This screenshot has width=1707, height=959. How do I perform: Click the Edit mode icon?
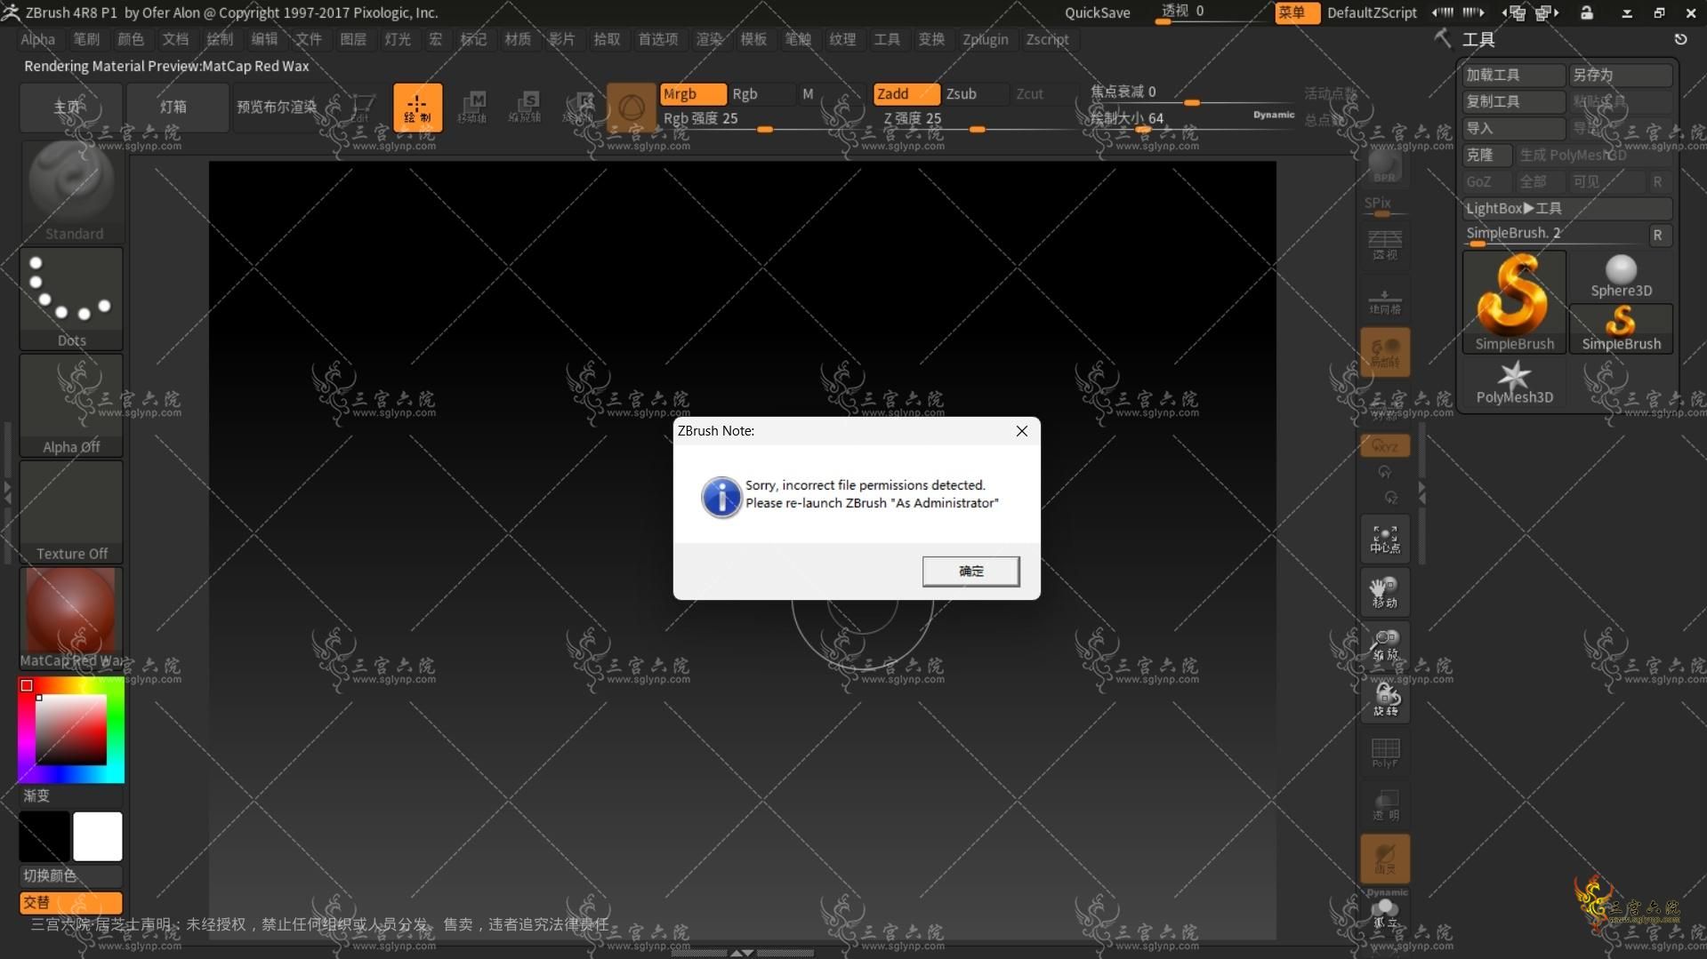coord(360,108)
